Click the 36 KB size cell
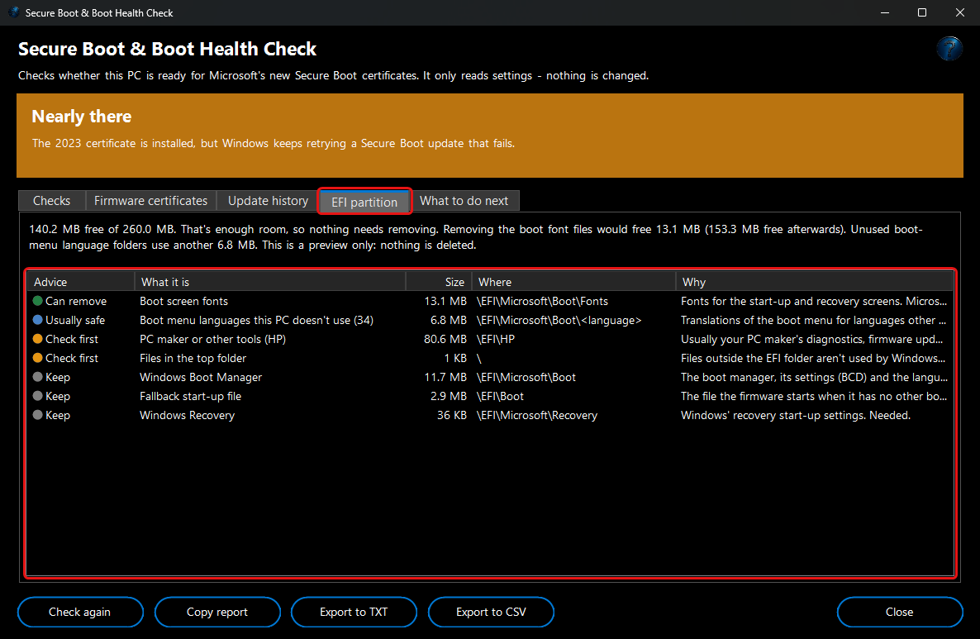This screenshot has height=639, width=980. pyautogui.click(x=452, y=415)
